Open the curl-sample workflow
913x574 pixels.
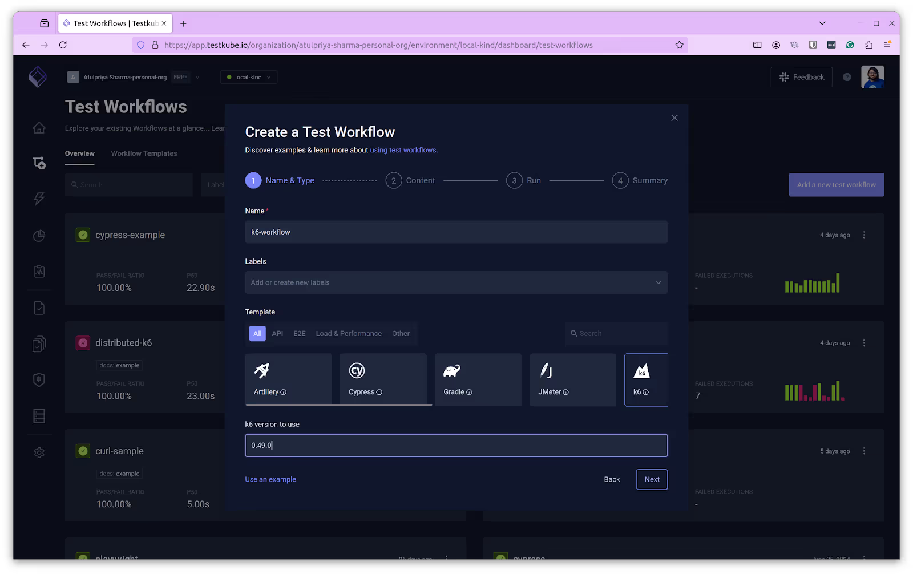click(119, 451)
